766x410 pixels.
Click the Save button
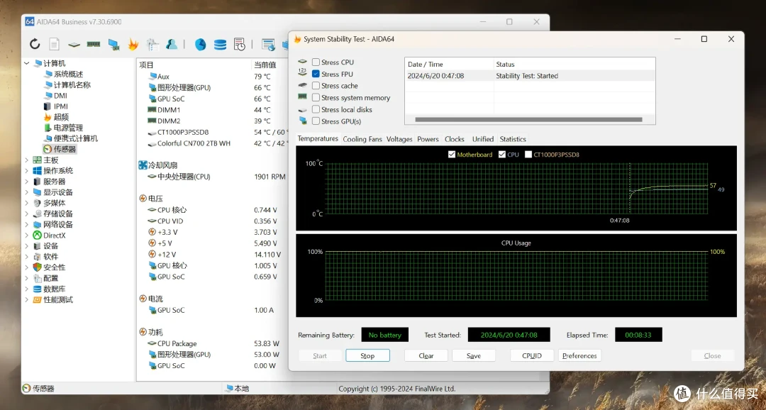(473, 356)
